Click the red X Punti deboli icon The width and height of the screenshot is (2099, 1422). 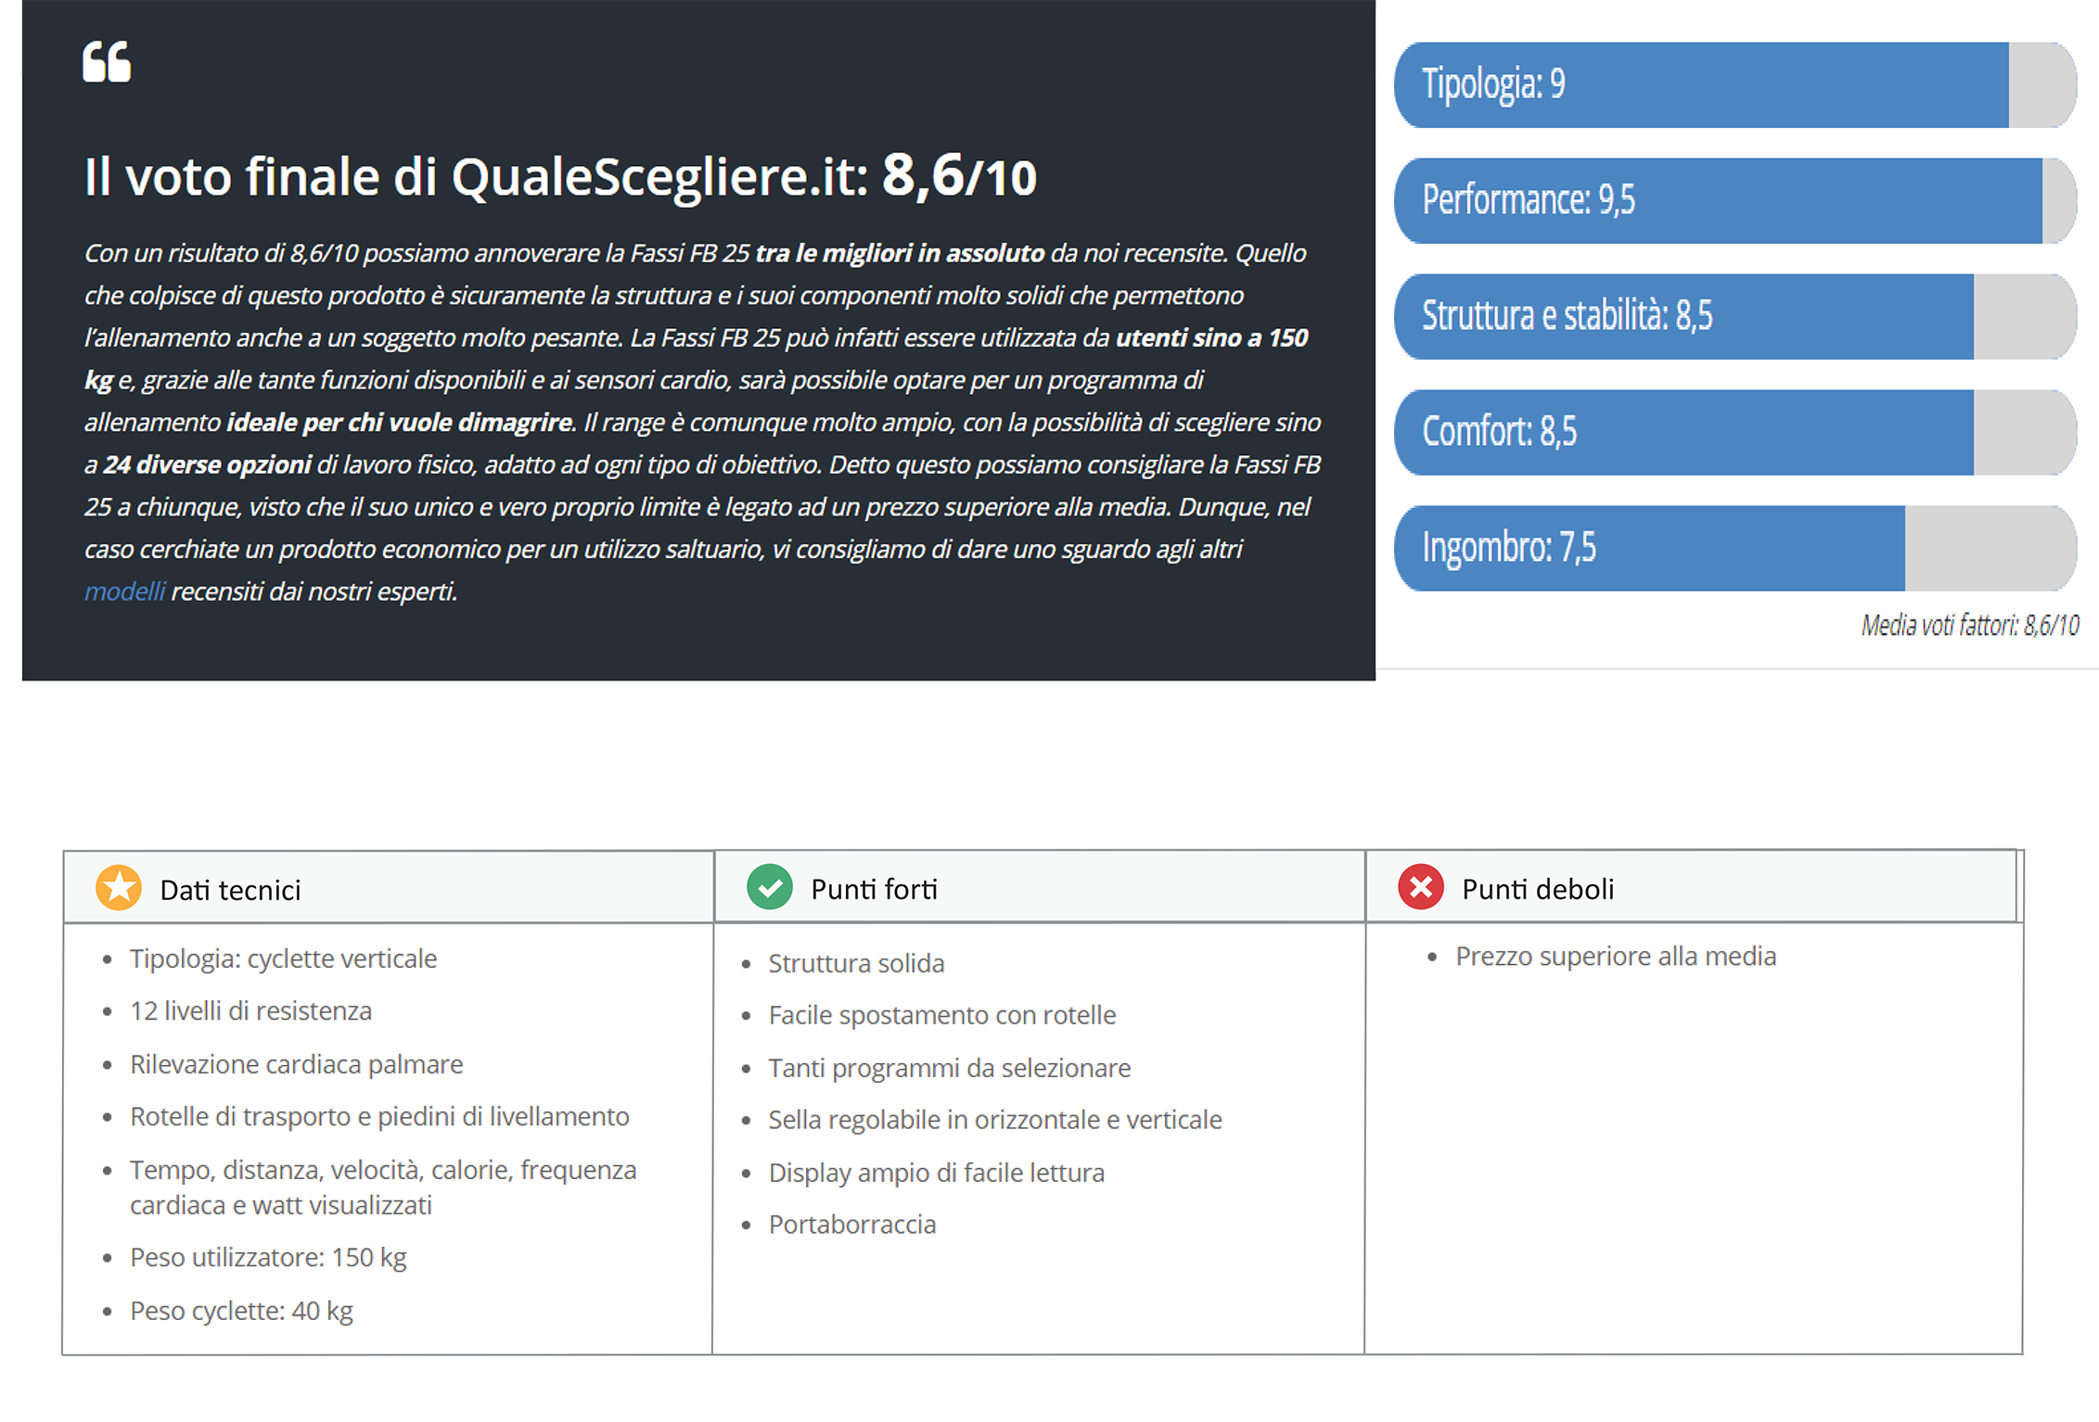[1421, 887]
